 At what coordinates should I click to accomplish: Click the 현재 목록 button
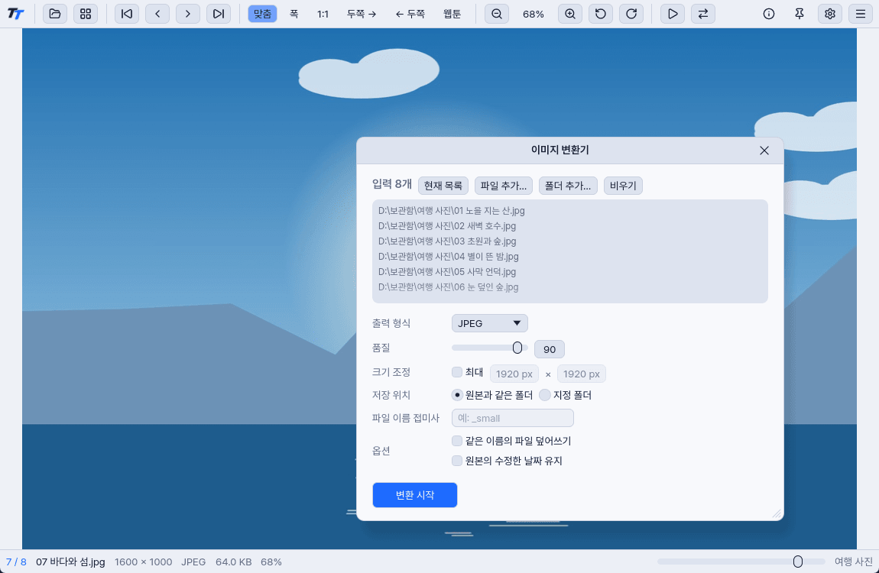(x=443, y=186)
